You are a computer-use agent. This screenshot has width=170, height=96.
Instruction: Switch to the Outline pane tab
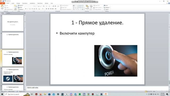click(8, 13)
